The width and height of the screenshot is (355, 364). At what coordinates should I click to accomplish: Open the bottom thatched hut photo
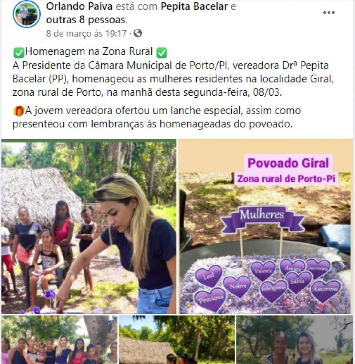(x=177, y=340)
